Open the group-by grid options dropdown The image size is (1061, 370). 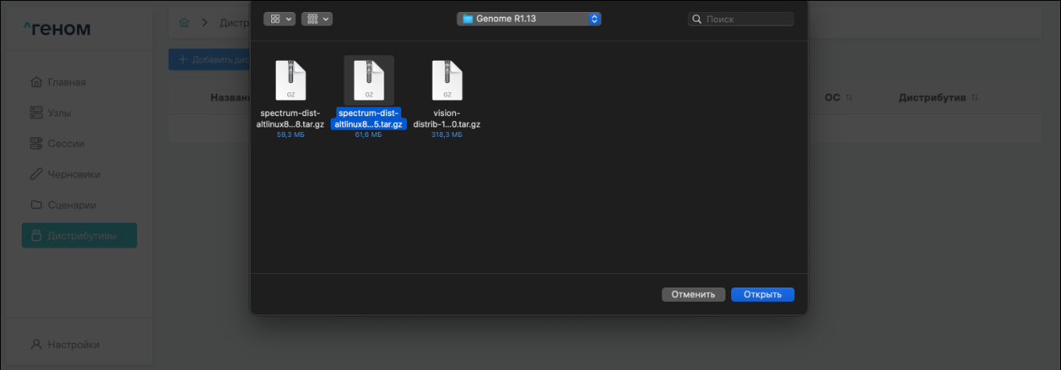tap(317, 18)
